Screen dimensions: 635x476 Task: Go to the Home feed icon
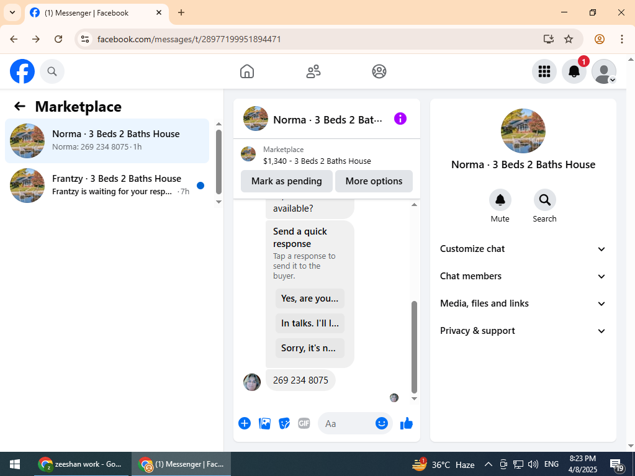click(x=247, y=71)
